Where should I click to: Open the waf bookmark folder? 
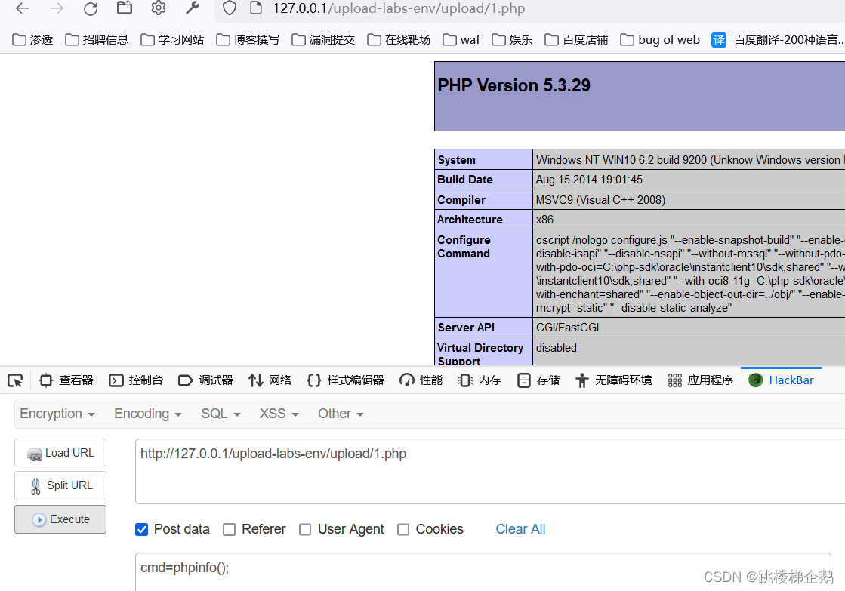(x=461, y=40)
